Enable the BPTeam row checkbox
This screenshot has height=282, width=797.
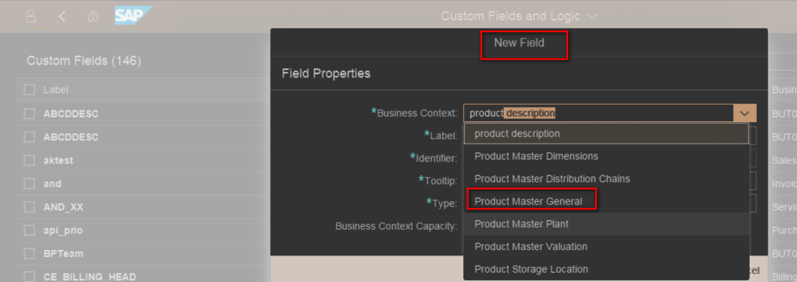tap(30, 253)
